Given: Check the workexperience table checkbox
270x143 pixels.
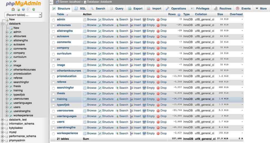Looking at the screenshot, I should click(x=54, y=134).
